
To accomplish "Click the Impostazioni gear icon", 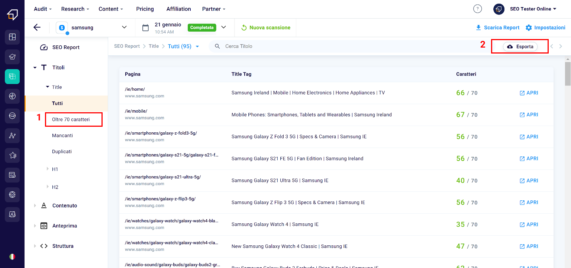I will click(x=529, y=28).
